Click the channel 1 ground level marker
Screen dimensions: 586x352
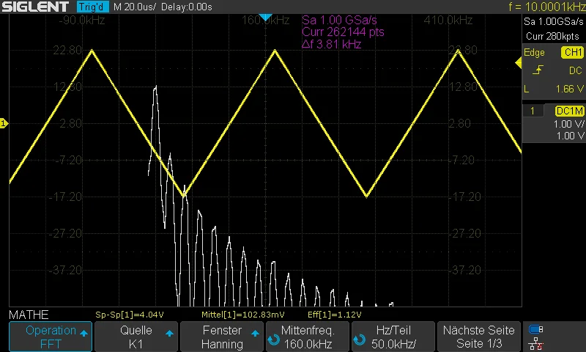pyautogui.click(x=4, y=123)
